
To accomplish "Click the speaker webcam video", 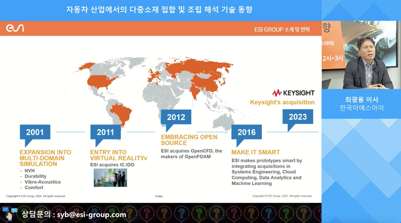I will pos(361,55).
